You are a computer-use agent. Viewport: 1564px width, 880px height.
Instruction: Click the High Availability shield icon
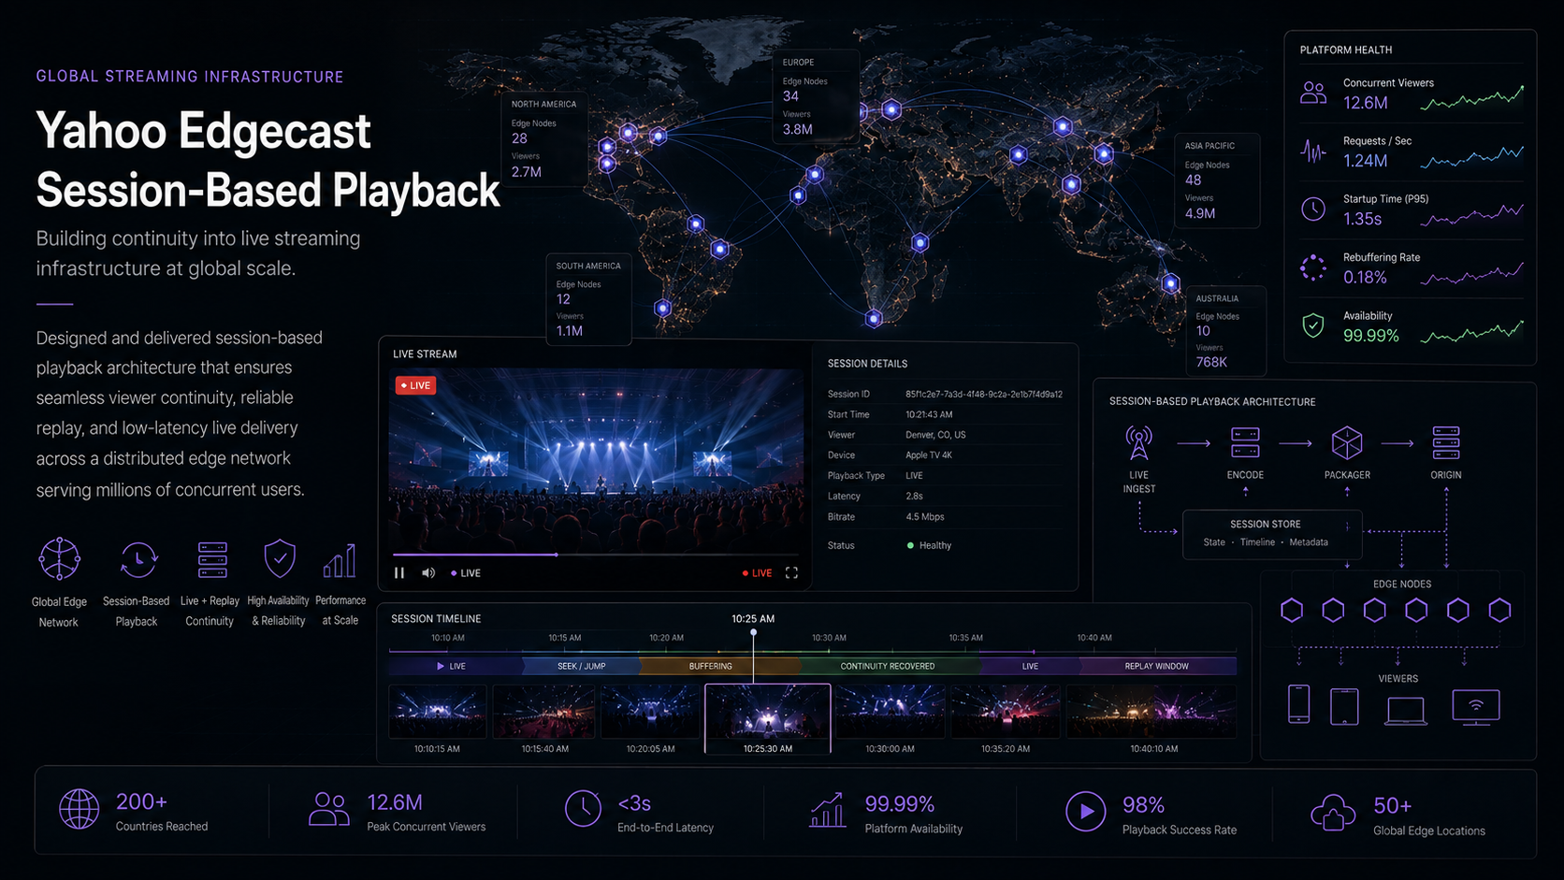280,558
